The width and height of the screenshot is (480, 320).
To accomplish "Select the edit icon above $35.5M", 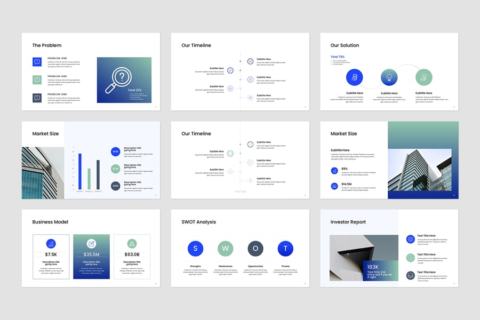I will (91, 243).
